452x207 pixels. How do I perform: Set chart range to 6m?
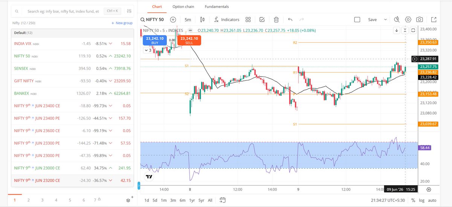click(182, 200)
